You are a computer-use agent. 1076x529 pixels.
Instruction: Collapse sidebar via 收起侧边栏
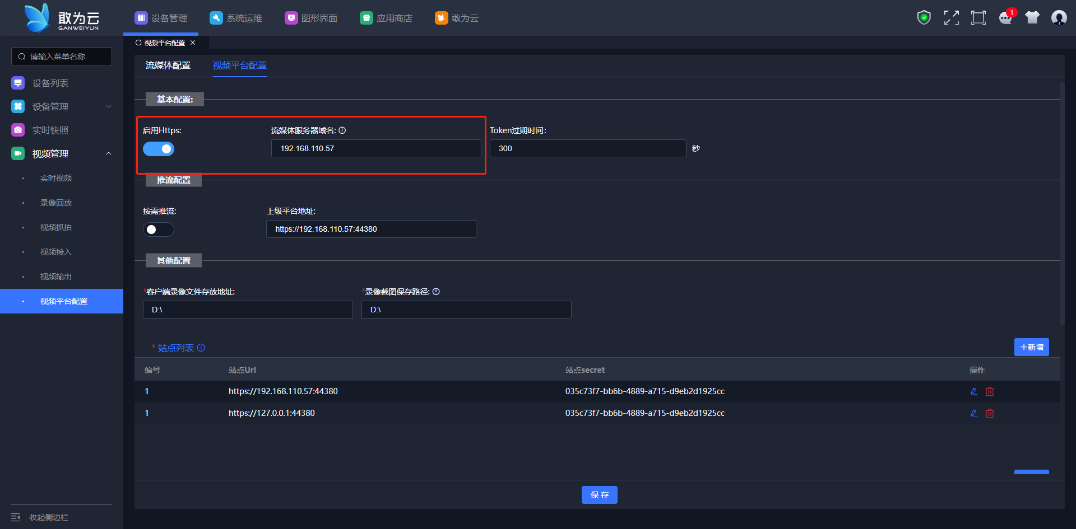[x=40, y=517]
